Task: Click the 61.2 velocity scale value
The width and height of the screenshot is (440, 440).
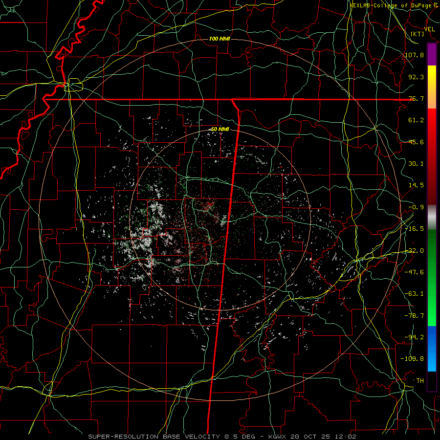Action: coord(416,120)
